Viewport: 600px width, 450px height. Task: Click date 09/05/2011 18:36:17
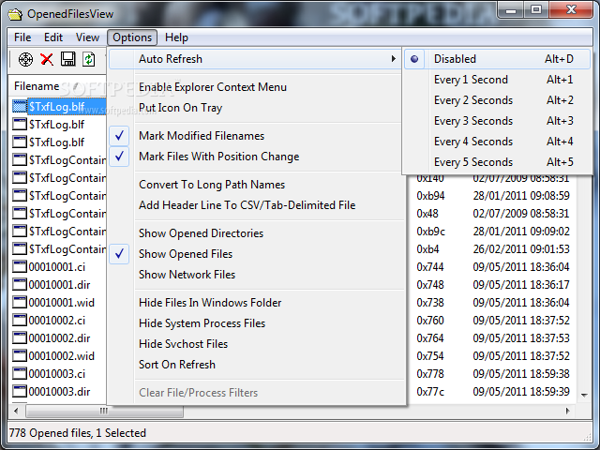(521, 285)
